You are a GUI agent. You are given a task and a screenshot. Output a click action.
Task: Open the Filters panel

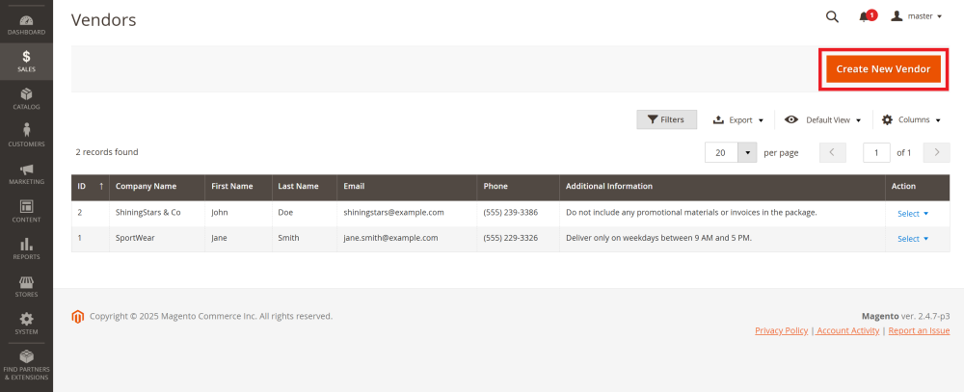click(x=666, y=119)
